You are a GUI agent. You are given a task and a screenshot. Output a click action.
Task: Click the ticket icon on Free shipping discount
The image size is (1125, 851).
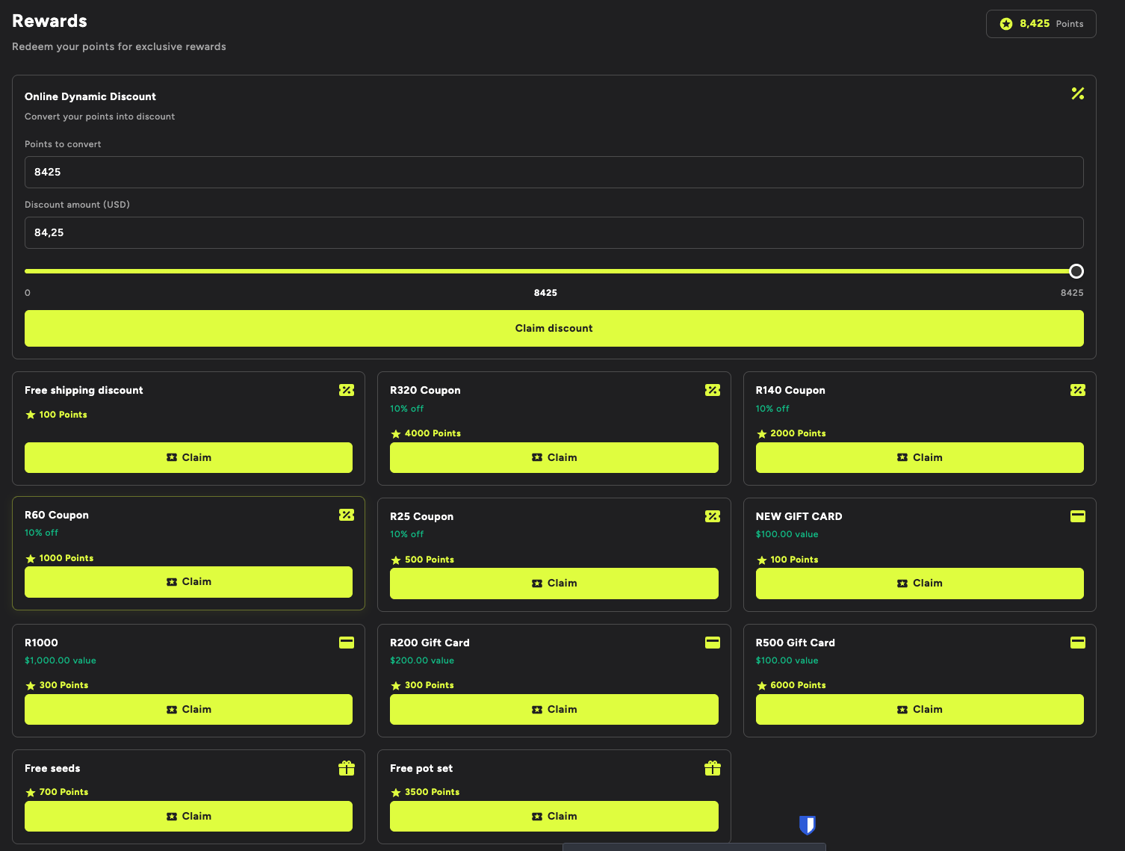tap(346, 389)
